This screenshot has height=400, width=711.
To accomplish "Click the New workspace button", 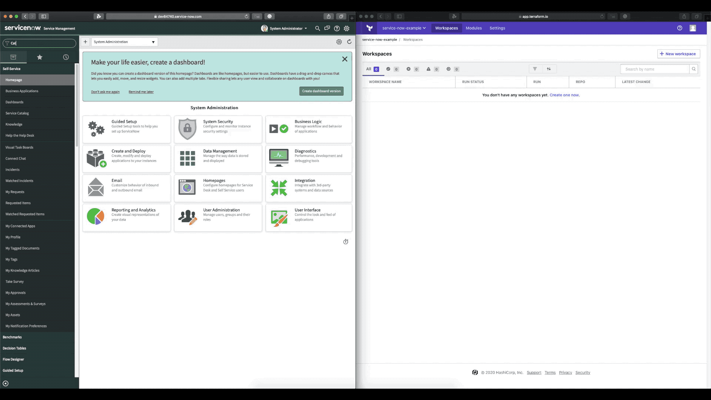I will [x=678, y=54].
